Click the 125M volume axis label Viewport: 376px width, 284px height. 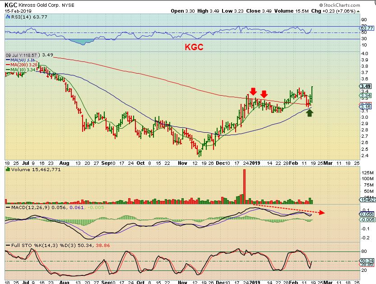367,172
